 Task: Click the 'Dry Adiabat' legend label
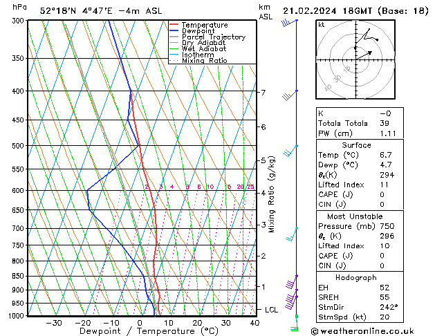pos(203,43)
